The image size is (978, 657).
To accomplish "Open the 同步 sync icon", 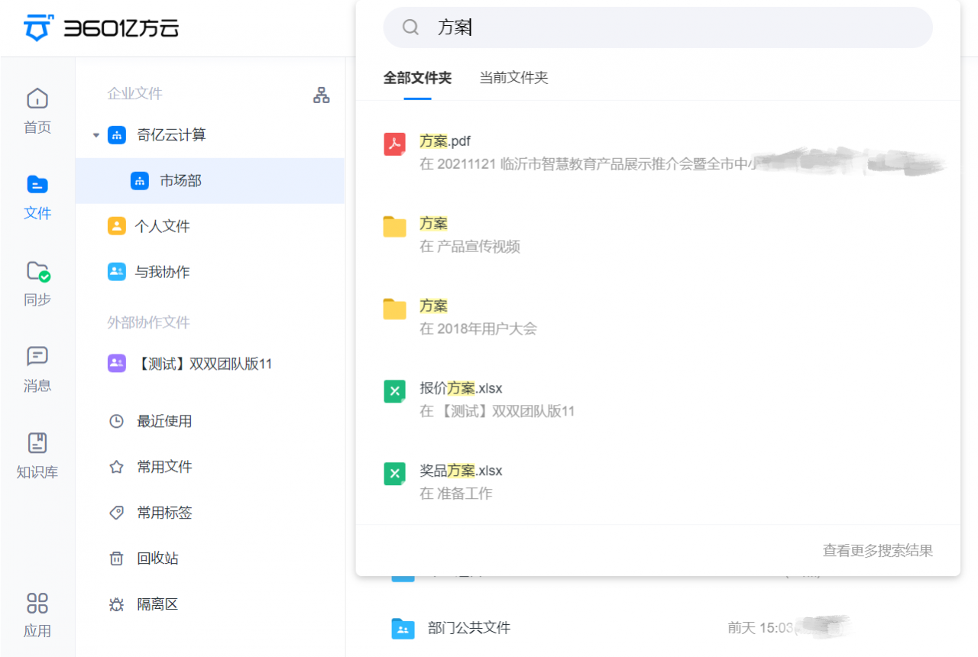I will (x=37, y=283).
